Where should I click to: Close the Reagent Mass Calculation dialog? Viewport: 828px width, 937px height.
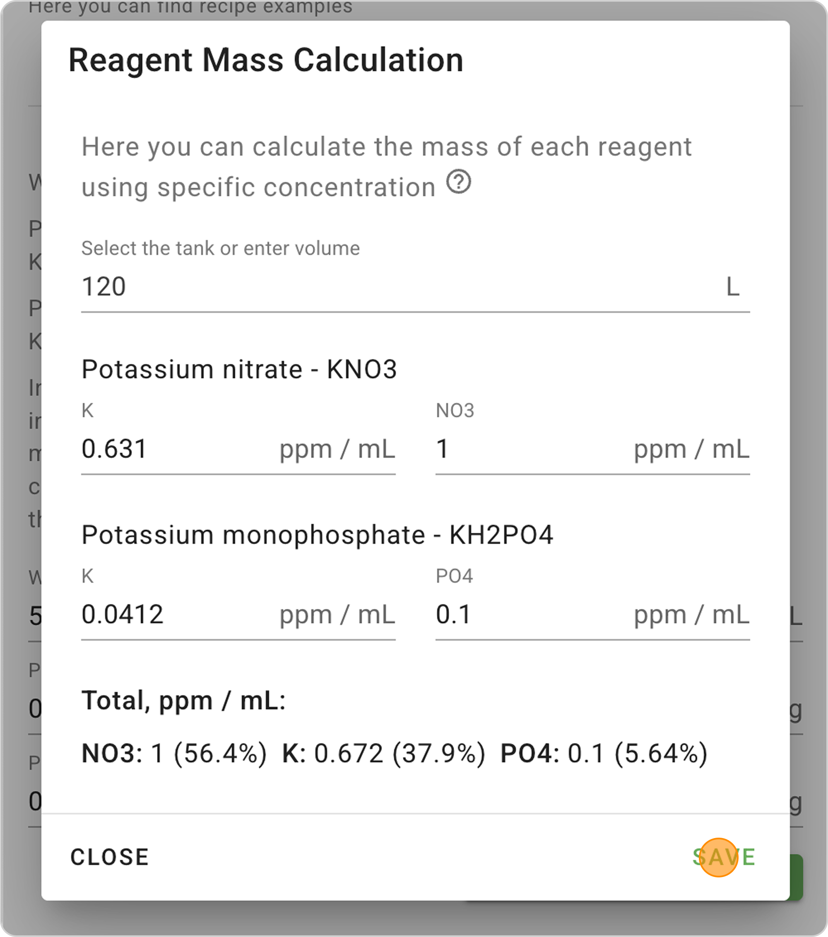point(110,857)
